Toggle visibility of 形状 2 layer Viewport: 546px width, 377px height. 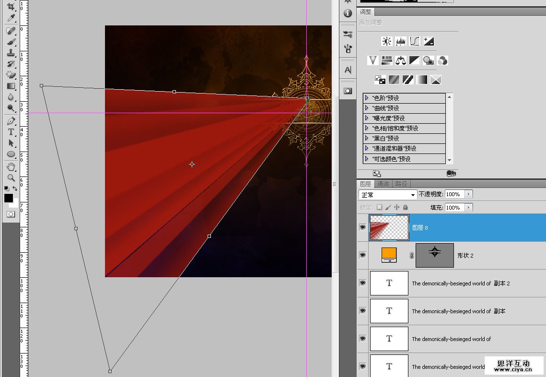point(362,255)
